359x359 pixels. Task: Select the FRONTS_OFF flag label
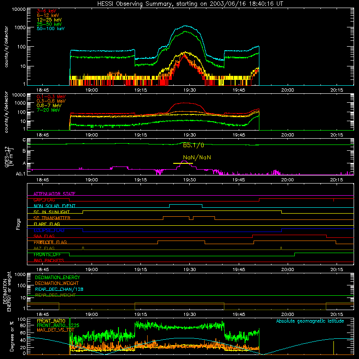click(x=47, y=254)
